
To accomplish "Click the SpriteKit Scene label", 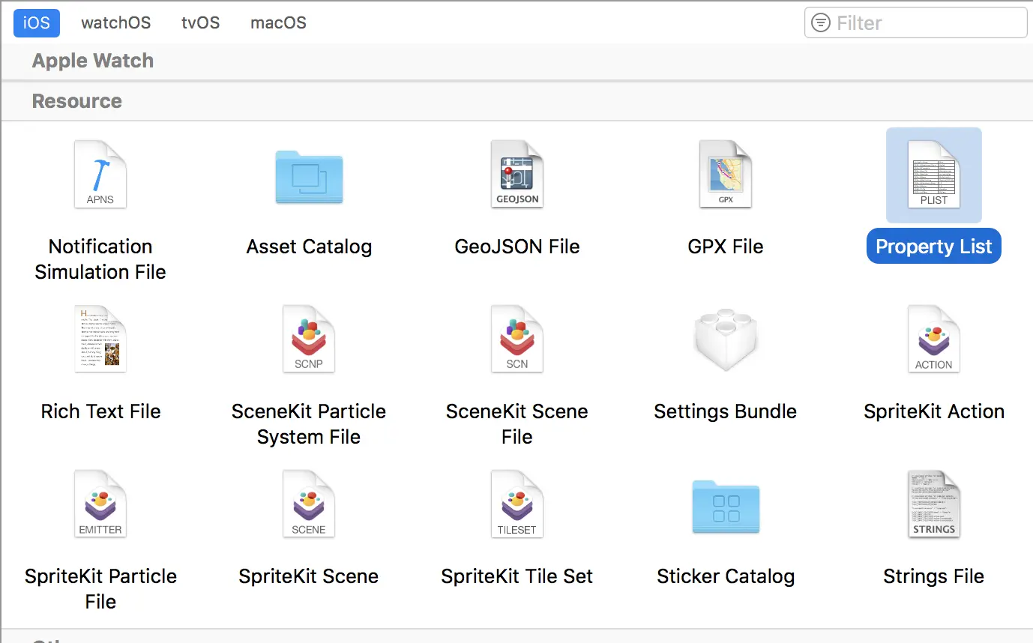I will click(x=309, y=576).
